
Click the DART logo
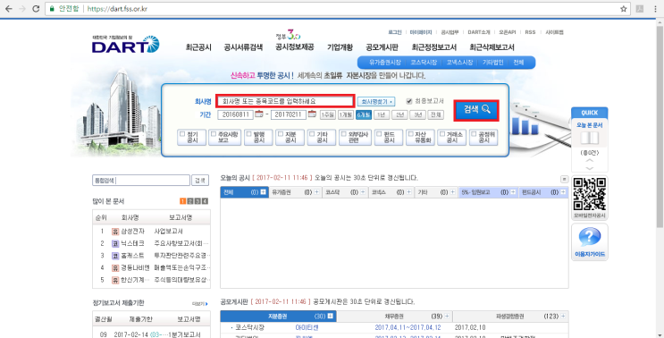(x=126, y=44)
